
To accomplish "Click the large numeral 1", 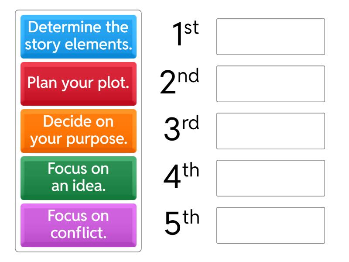I will click(x=178, y=36).
